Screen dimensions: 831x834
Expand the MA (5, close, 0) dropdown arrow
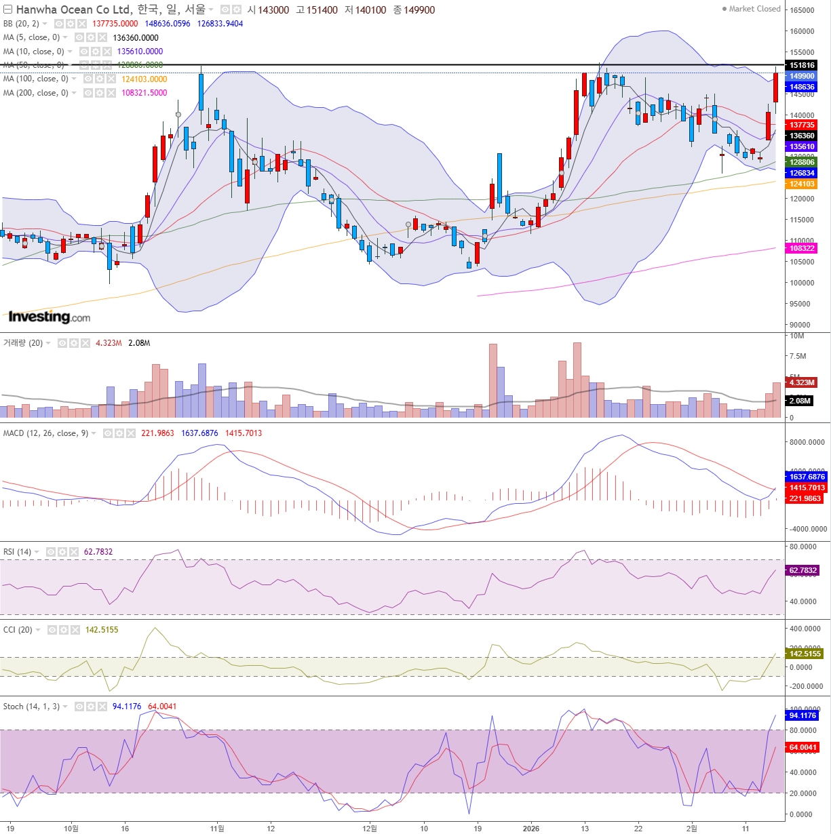(x=66, y=37)
